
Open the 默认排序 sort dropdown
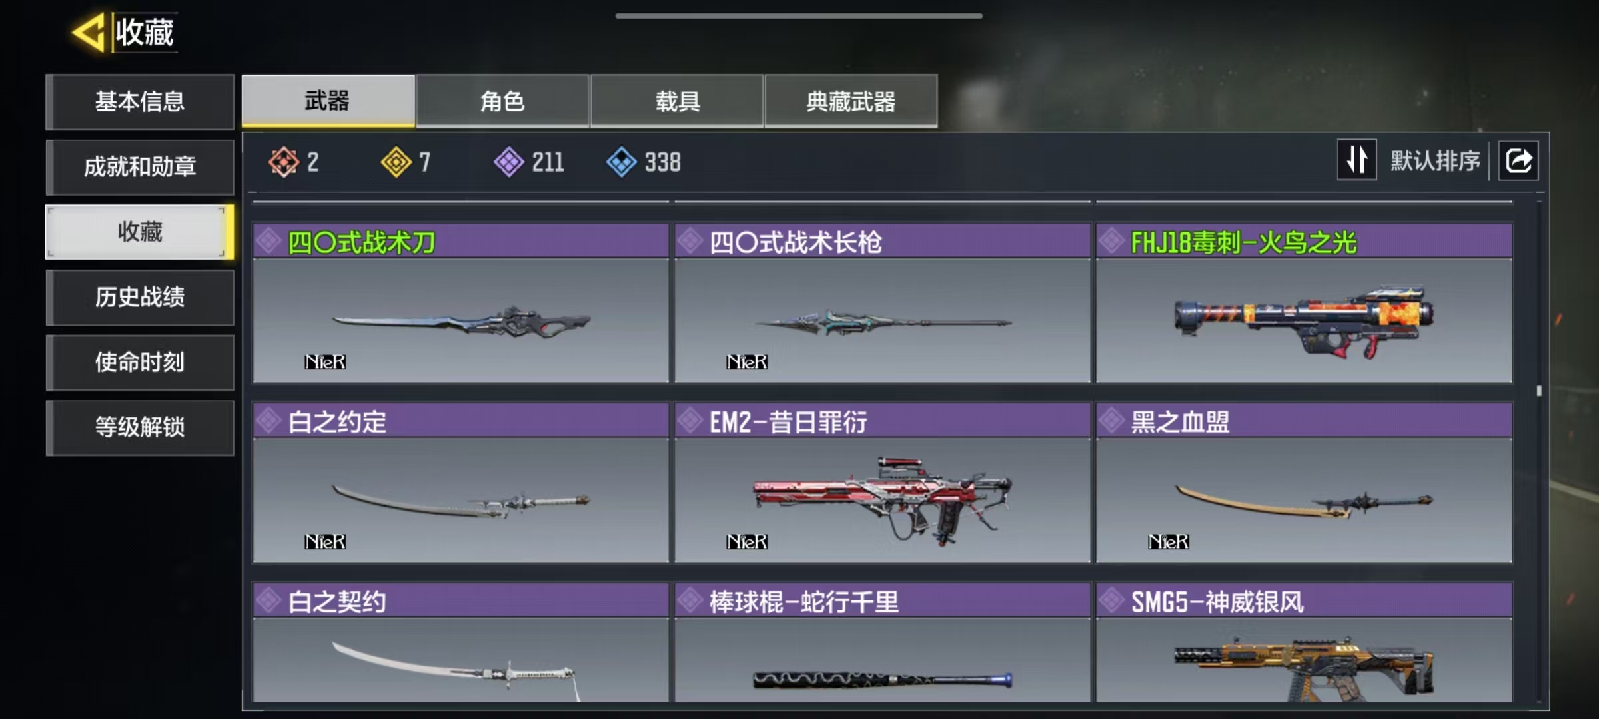[x=1435, y=161]
